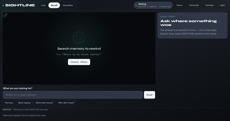Switch to the Live tab
The width and height of the screenshot is (230, 121).
(43, 5)
